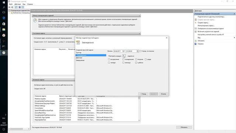
Task: Check the среда checkbox
Action: 146,59
